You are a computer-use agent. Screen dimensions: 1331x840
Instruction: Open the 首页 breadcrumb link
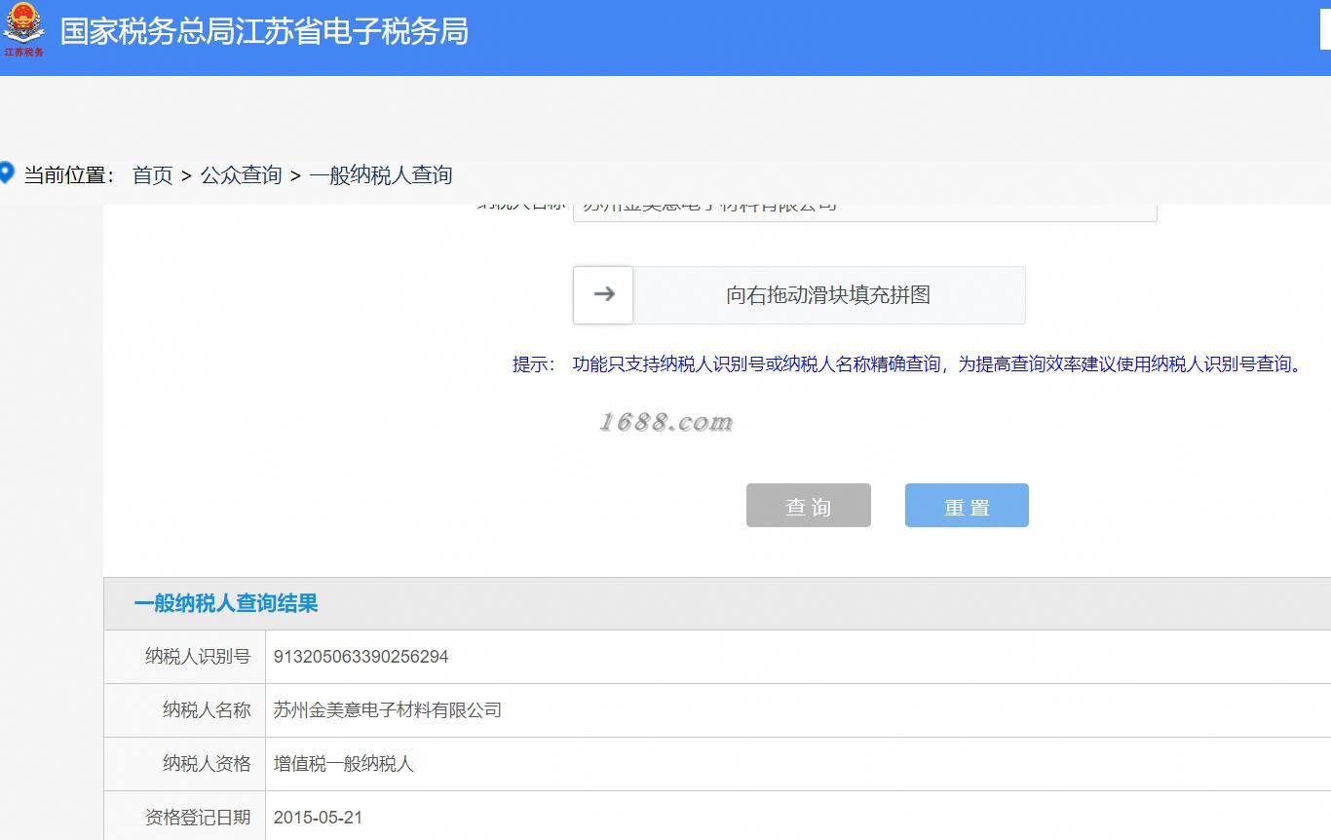click(153, 175)
